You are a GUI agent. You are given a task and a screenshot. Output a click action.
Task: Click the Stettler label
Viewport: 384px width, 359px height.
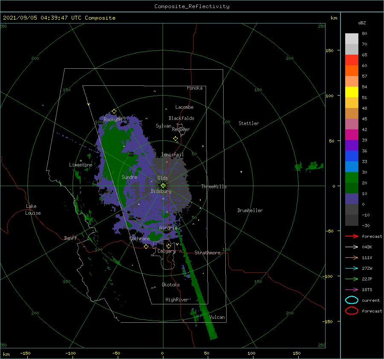(249, 123)
